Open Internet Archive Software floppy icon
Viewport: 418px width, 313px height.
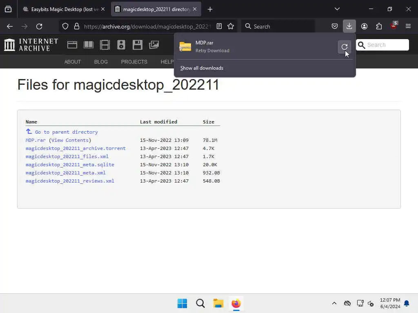click(138, 45)
